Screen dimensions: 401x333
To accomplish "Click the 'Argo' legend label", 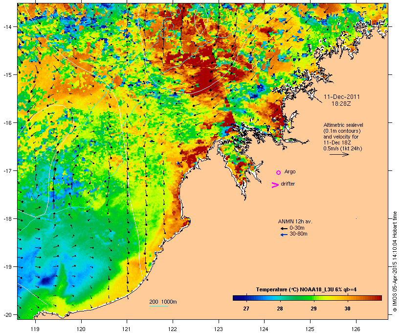I will tap(290, 171).
